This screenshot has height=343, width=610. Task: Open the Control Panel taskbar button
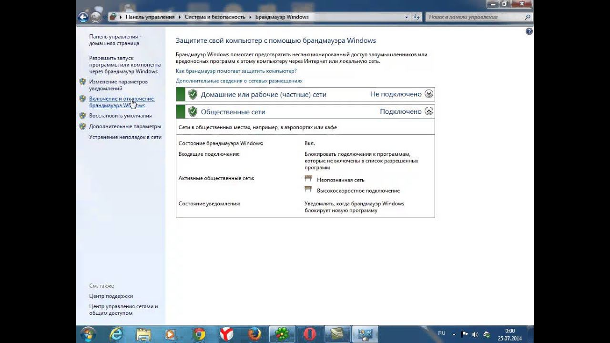point(365,334)
